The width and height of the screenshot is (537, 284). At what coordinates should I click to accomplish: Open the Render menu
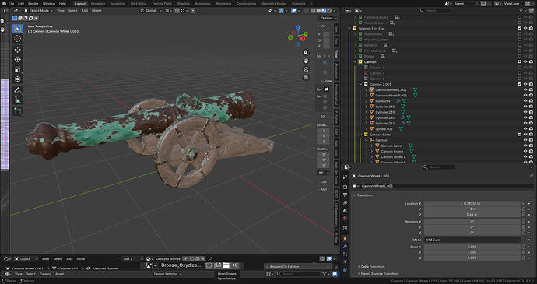pos(33,3)
